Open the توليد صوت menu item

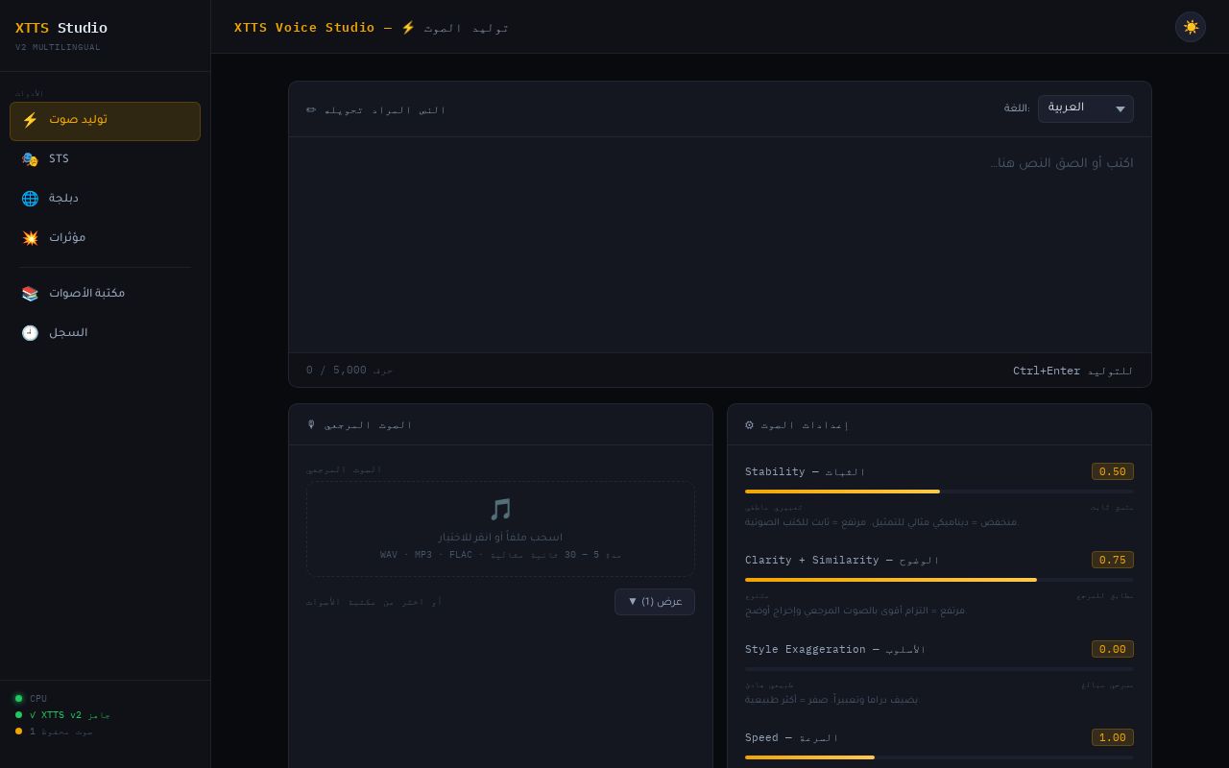(x=105, y=121)
